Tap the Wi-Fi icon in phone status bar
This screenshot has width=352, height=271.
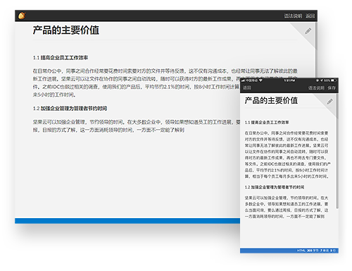coord(260,80)
